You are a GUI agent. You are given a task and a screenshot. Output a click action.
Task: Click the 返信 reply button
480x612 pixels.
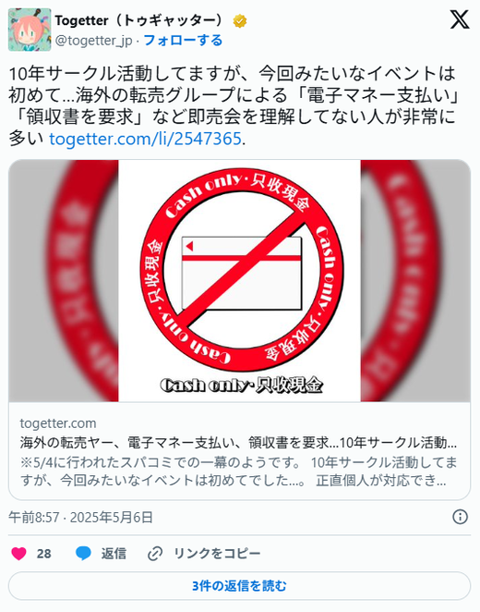pos(114,554)
